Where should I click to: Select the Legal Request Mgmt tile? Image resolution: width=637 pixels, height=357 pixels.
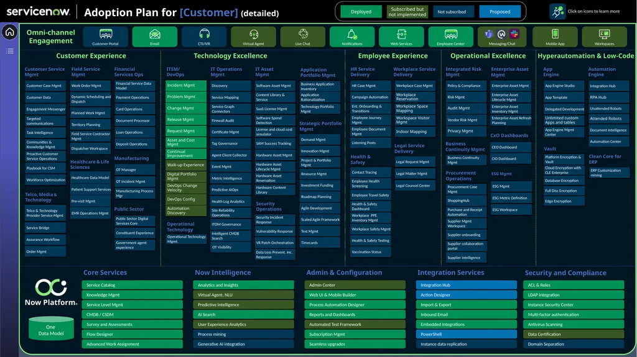coord(415,162)
